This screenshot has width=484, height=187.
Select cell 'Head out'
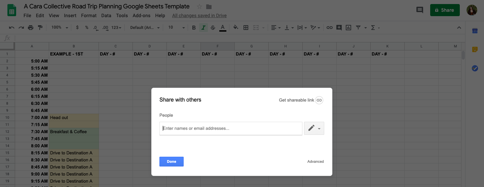tap(74, 118)
